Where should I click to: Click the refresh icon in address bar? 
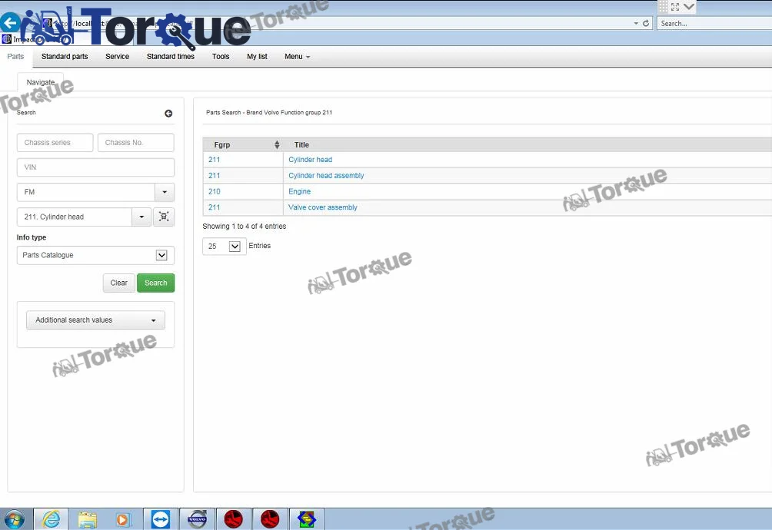(x=646, y=23)
